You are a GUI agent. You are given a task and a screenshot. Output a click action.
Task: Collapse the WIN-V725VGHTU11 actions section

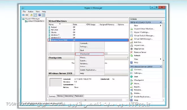[x=160, y=22]
